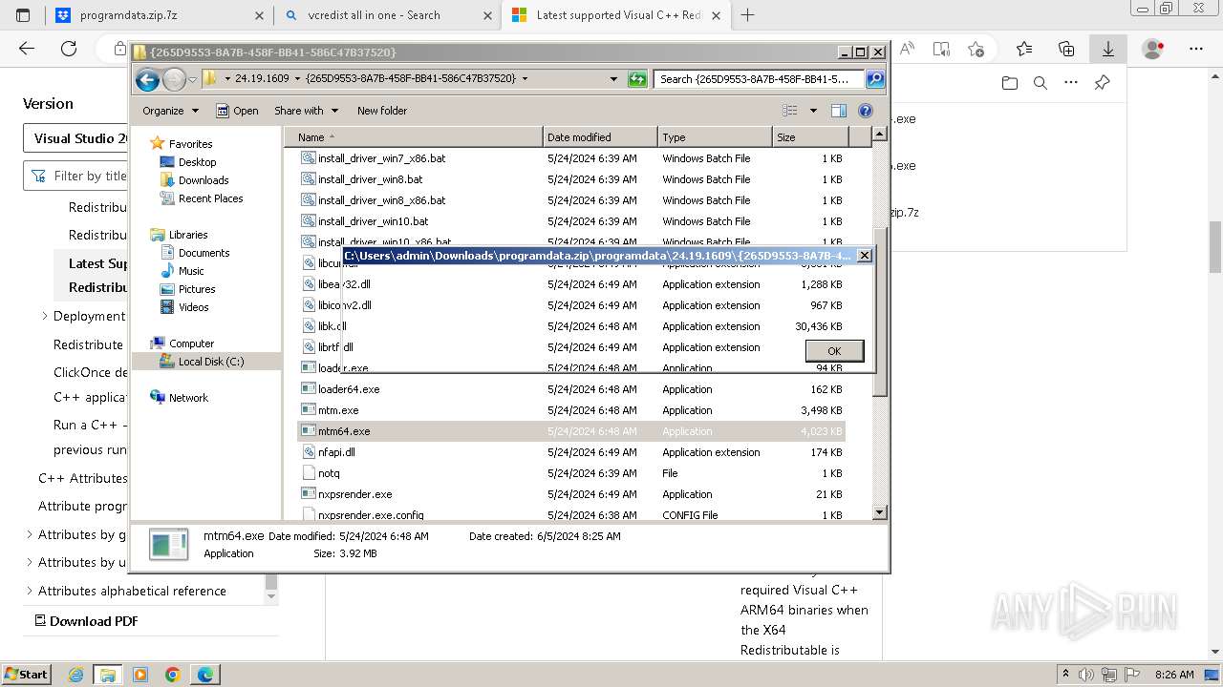Select mtm64.exe file
The height and width of the screenshot is (687, 1223).
click(x=571, y=431)
